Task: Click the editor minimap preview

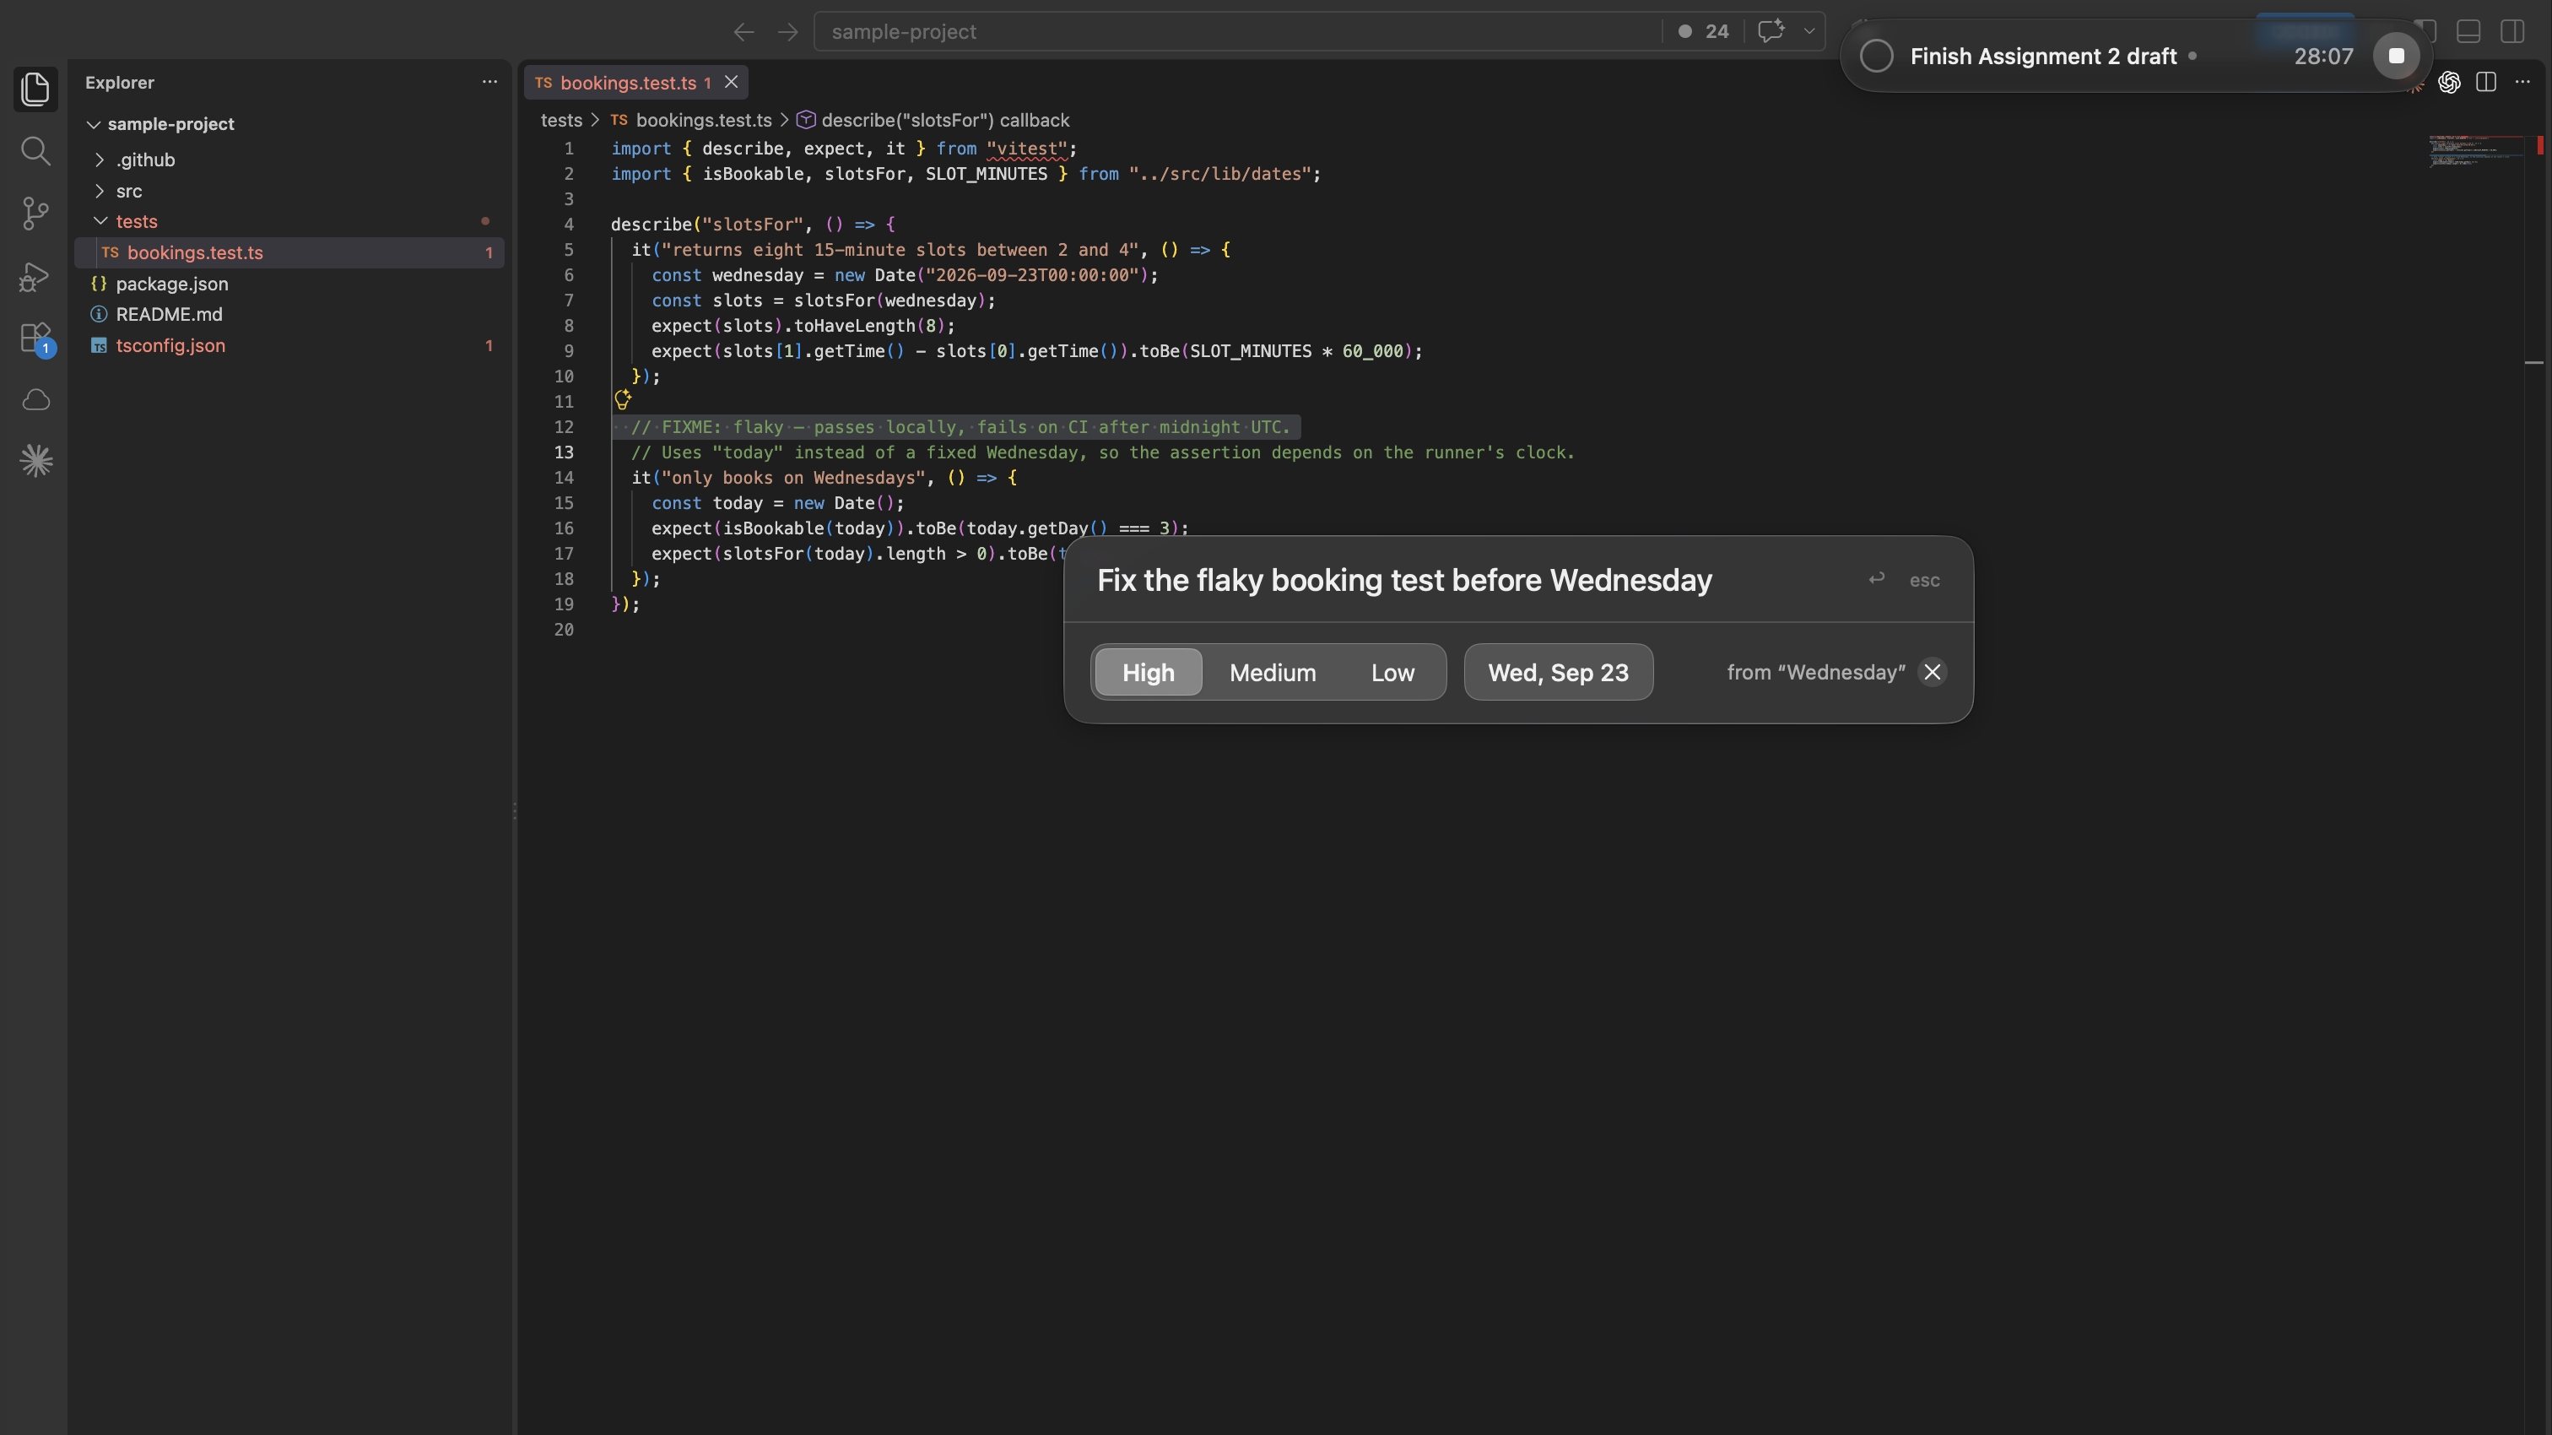Action: pos(2474,150)
